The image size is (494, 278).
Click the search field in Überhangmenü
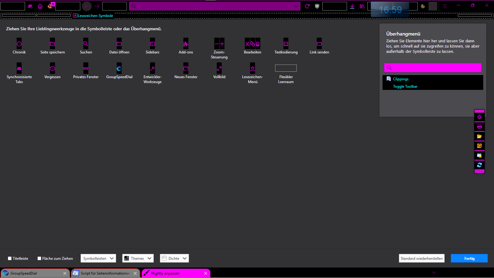[433, 68]
